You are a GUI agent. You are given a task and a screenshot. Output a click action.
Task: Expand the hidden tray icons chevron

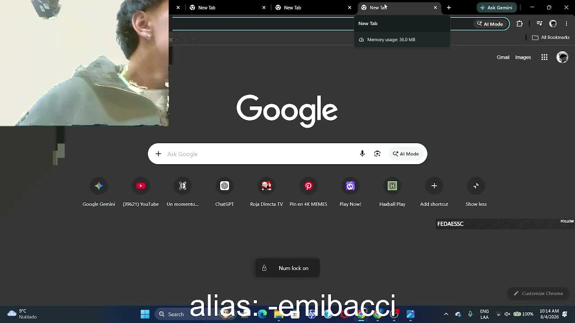coord(446,314)
